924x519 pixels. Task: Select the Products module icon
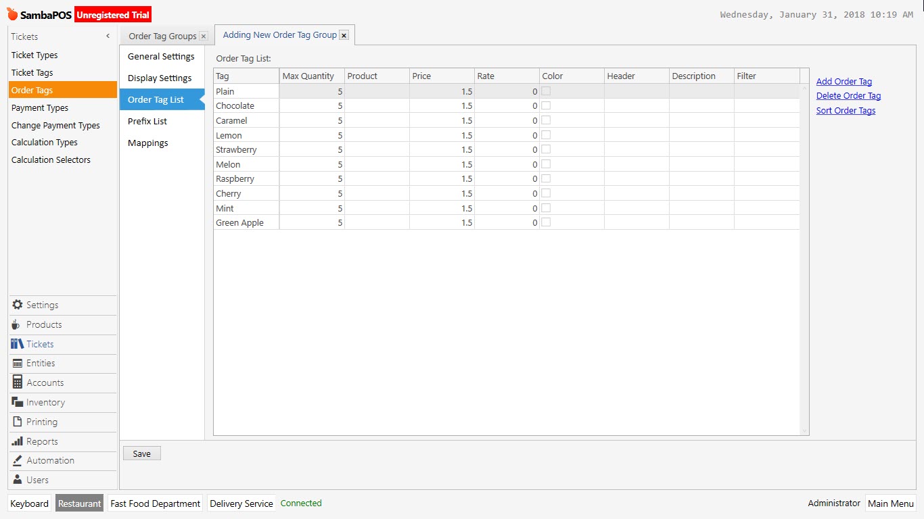pyautogui.click(x=17, y=324)
